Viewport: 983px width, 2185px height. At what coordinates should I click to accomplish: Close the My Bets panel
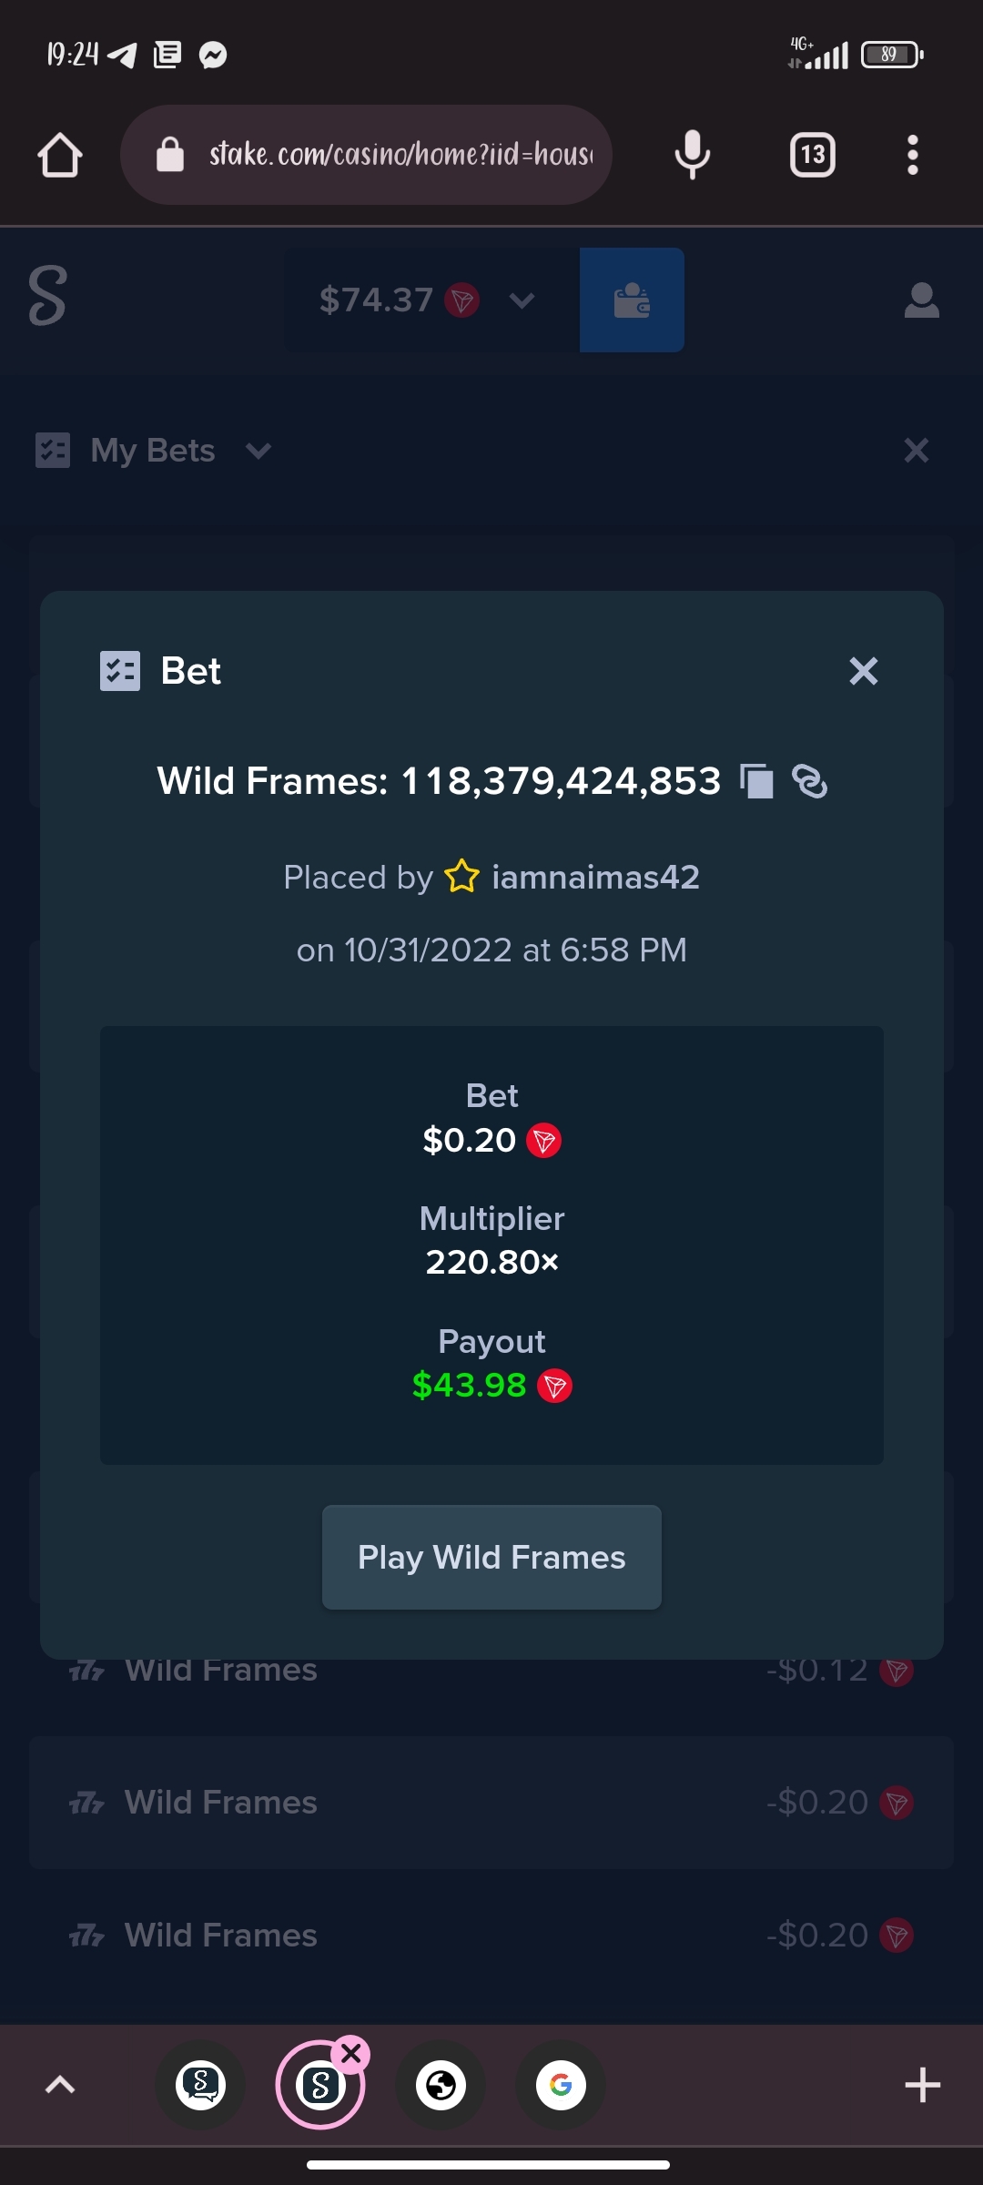click(916, 450)
